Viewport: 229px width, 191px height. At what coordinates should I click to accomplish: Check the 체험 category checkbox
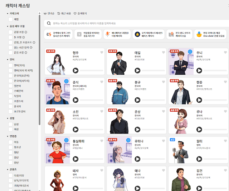tap(10, 19)
